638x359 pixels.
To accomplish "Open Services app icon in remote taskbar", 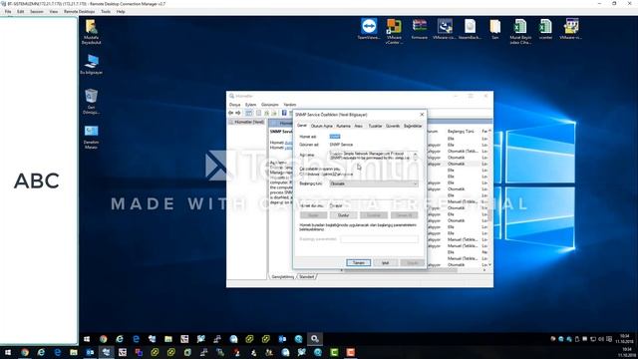I will [315, 339].
